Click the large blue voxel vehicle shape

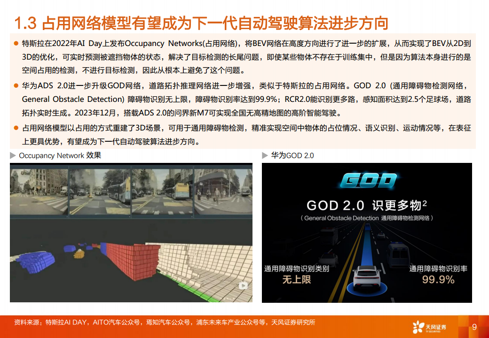[37, 262]
